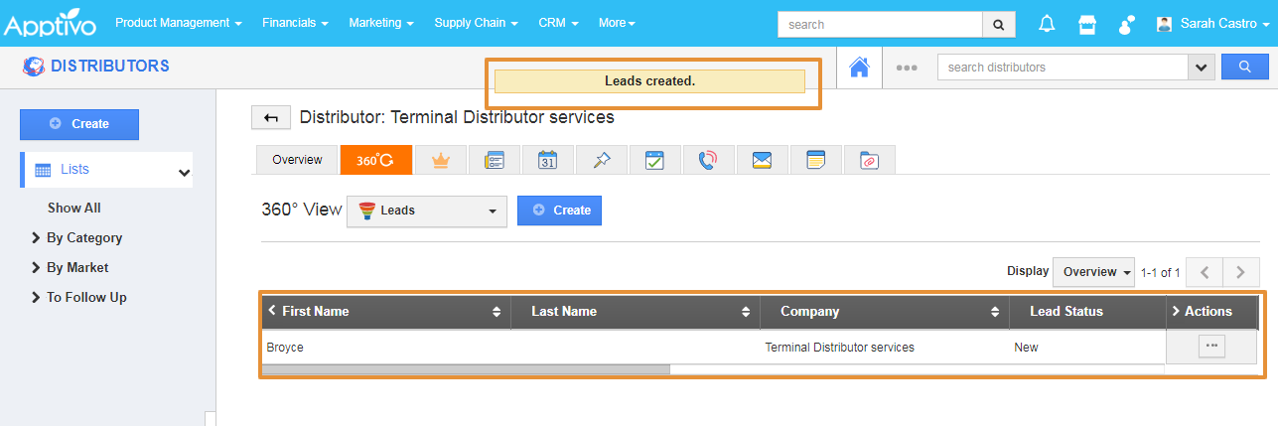1278x426 pixels.
Task: Open the documents paperclip tab
Action: 869,160
